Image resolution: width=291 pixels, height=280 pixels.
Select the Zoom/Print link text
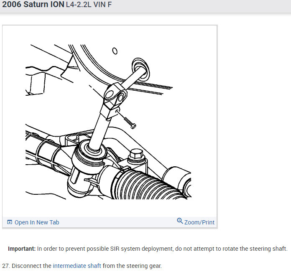199,222
